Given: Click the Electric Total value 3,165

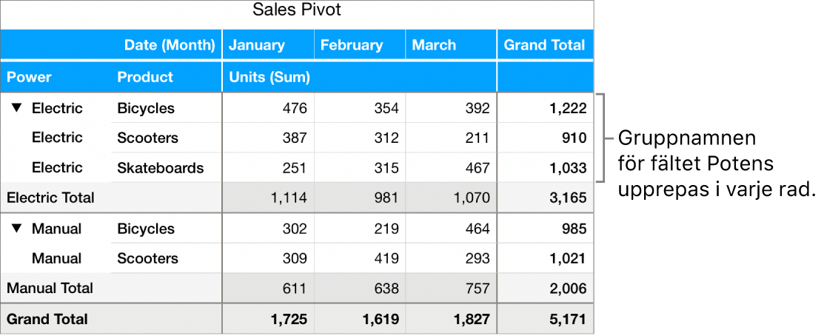Looking at the screenshot, I should (x=571, y=198).
